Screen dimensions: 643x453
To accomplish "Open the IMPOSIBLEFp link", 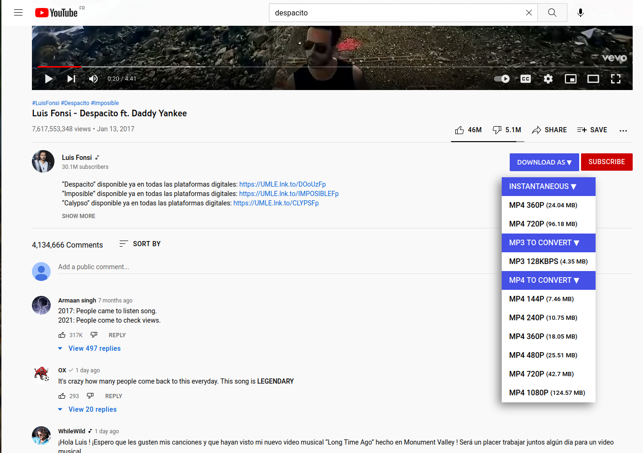I will pyautogui.click(x=289, y=194).
